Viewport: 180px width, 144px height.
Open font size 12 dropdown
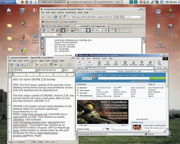pyautogui.click(x=74, y=70)
